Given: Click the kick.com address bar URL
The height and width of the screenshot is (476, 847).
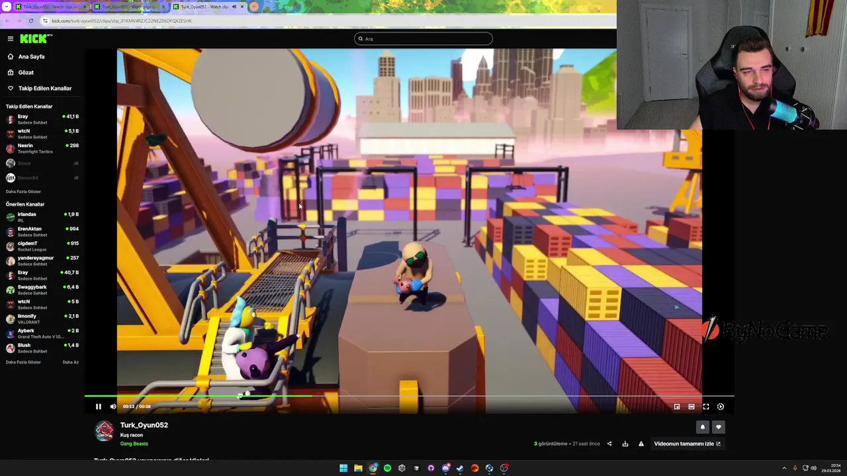Looking at the screenshot, I should [x=122, y=20].
